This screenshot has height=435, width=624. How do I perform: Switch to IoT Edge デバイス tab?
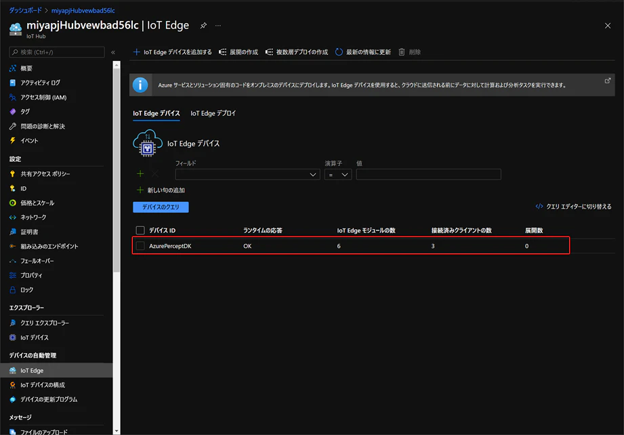pyautogui.click(x=157, y=113)
